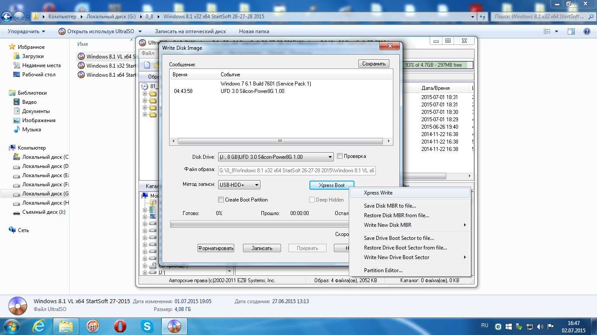This screenshot has height=335, width=597.
Task: Toggle Explorer preview pane icon
Action: pyautogui.click(x=571, y=31)
